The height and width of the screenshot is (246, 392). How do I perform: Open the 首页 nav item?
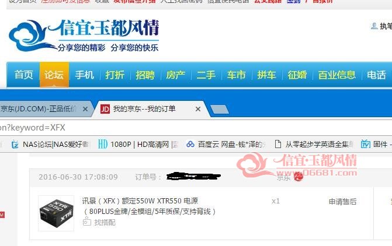pyautogui.click(x=23, y=75)
